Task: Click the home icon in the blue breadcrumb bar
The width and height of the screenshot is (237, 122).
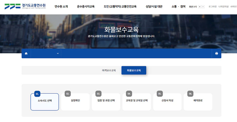Action: [x=26, y=53]
